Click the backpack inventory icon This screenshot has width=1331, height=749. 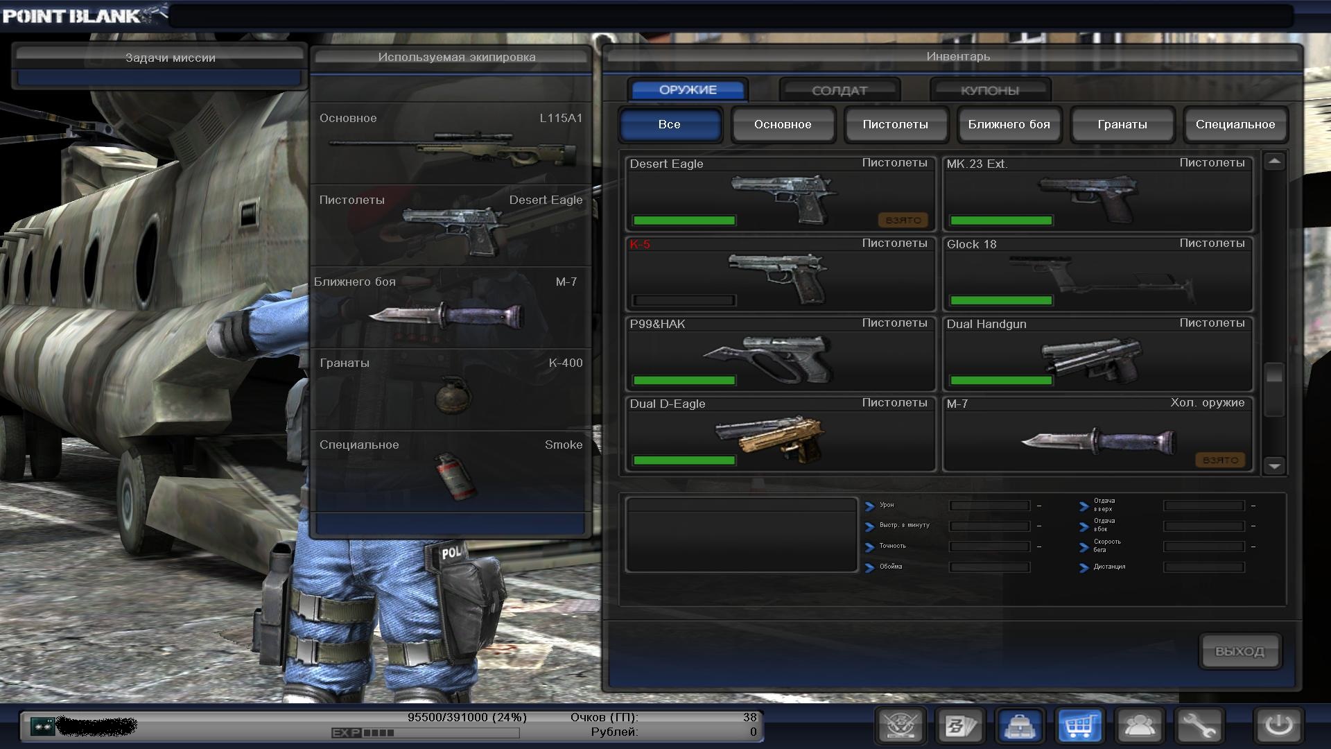pos(1020,726)
